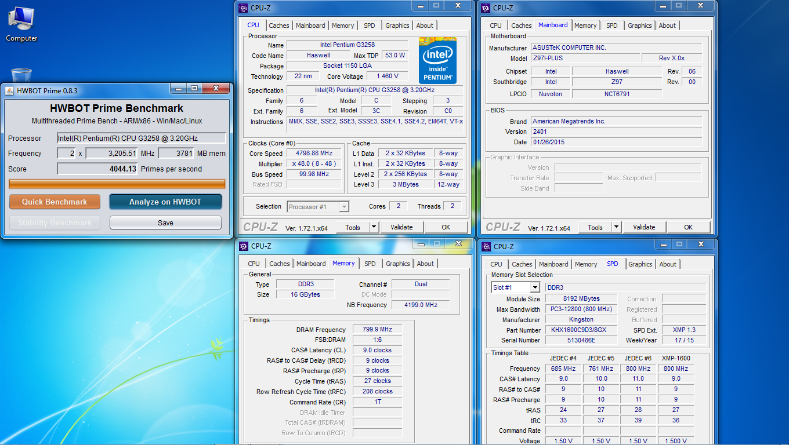The width and height of the screenshot is (789, 445).
Task: Click the Bus Speed 99.98 MHz value
Action: tap(315, 174)
